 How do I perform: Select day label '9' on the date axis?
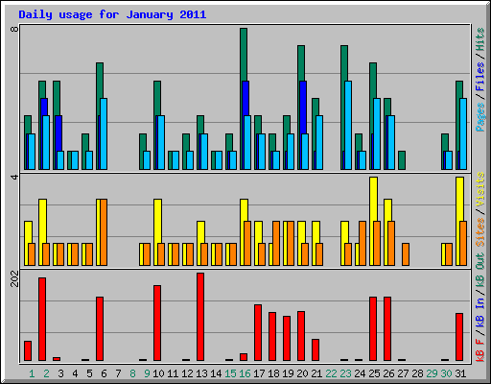pos(147,373)
